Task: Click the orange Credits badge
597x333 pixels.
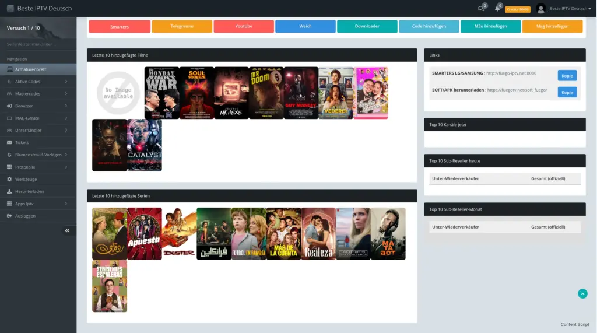Action: click(x=518, y=9)
